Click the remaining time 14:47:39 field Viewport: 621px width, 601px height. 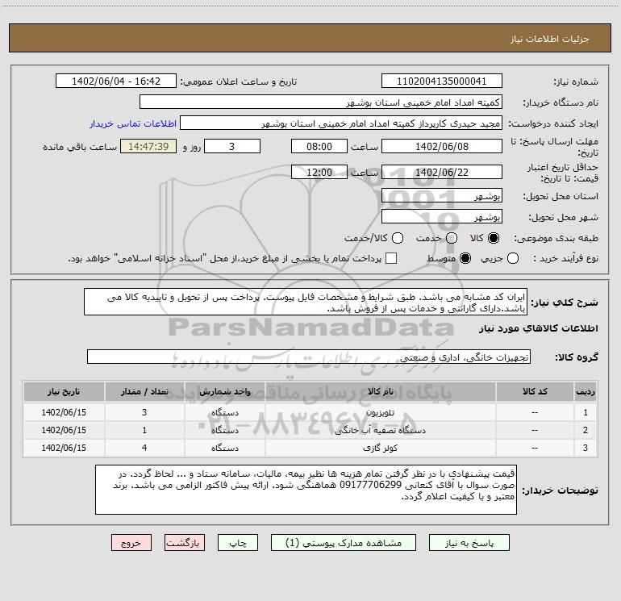(148, 146)
